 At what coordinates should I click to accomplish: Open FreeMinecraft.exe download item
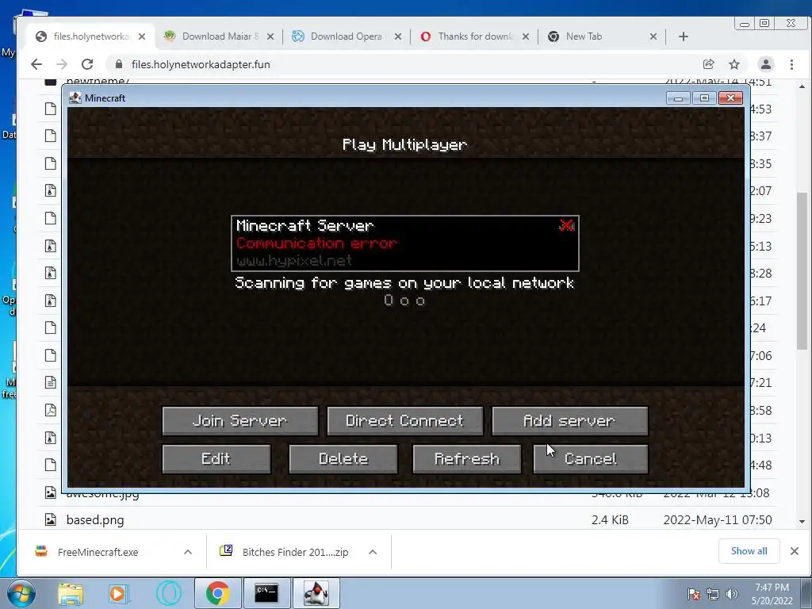tap(98, 552)
